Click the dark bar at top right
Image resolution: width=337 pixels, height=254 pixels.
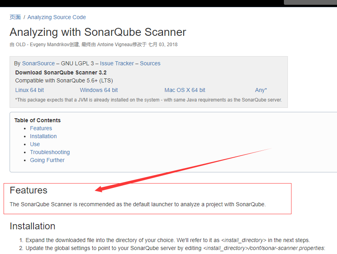coord(310,2)
